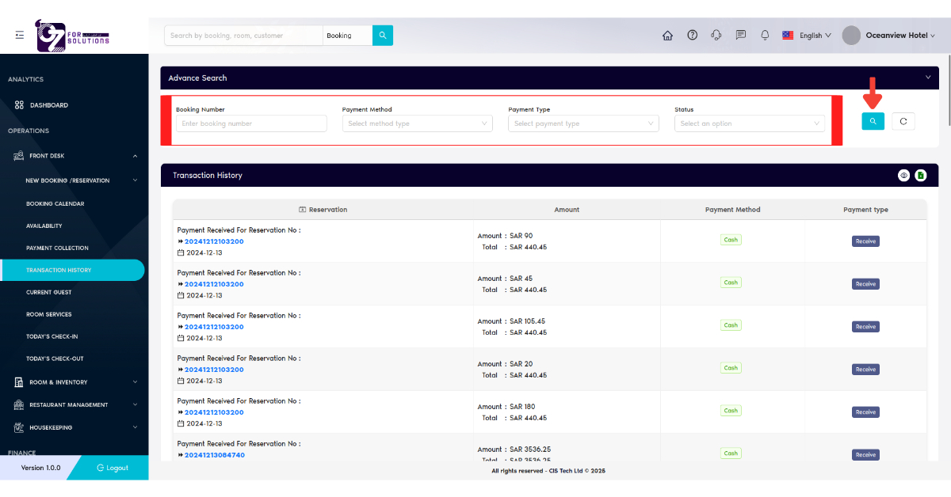Select Payment Collection in sidebar
The height and width of the screenshot is (497, 951).
point(57,248)
